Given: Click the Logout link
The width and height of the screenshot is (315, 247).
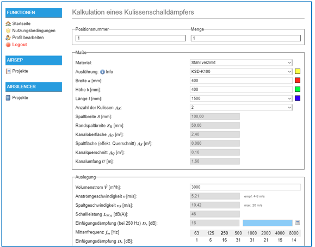Looking at the screenshot, I should (20, 45).
